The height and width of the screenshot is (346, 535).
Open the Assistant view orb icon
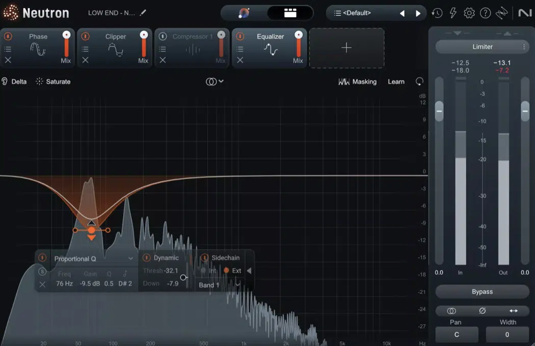click(244, 13)
